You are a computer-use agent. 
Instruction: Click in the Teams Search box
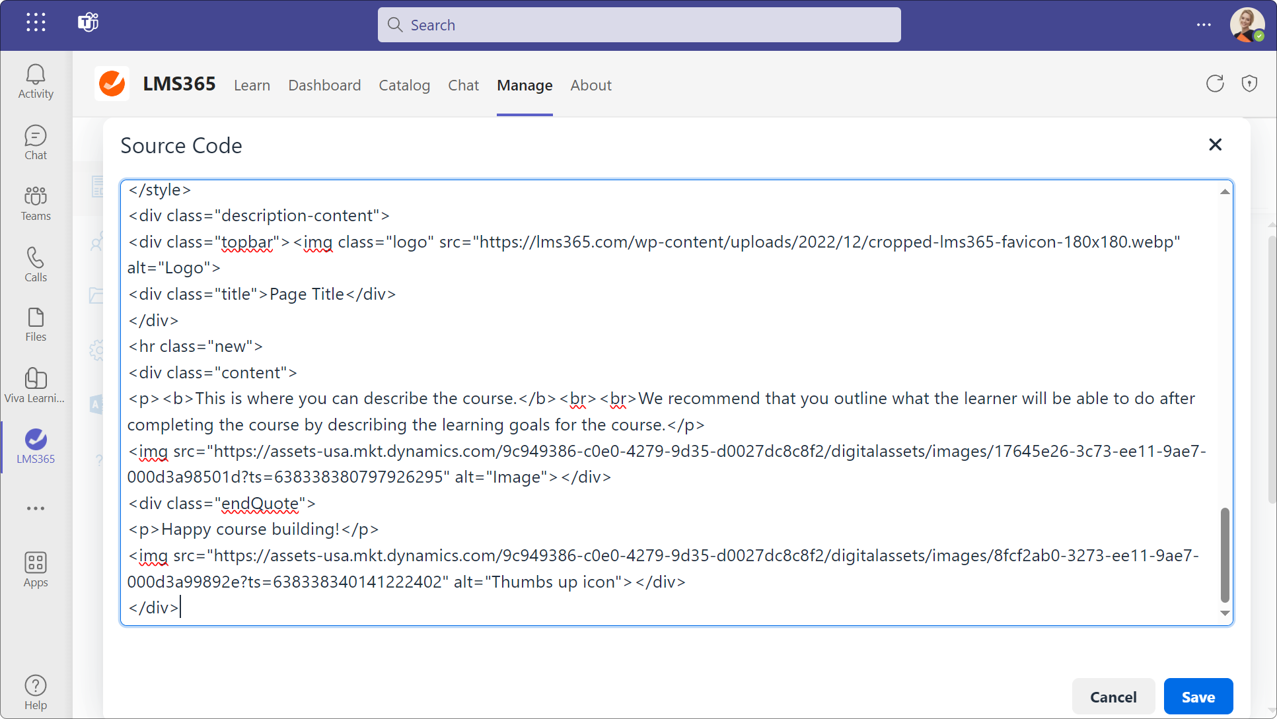pos(639,25)
